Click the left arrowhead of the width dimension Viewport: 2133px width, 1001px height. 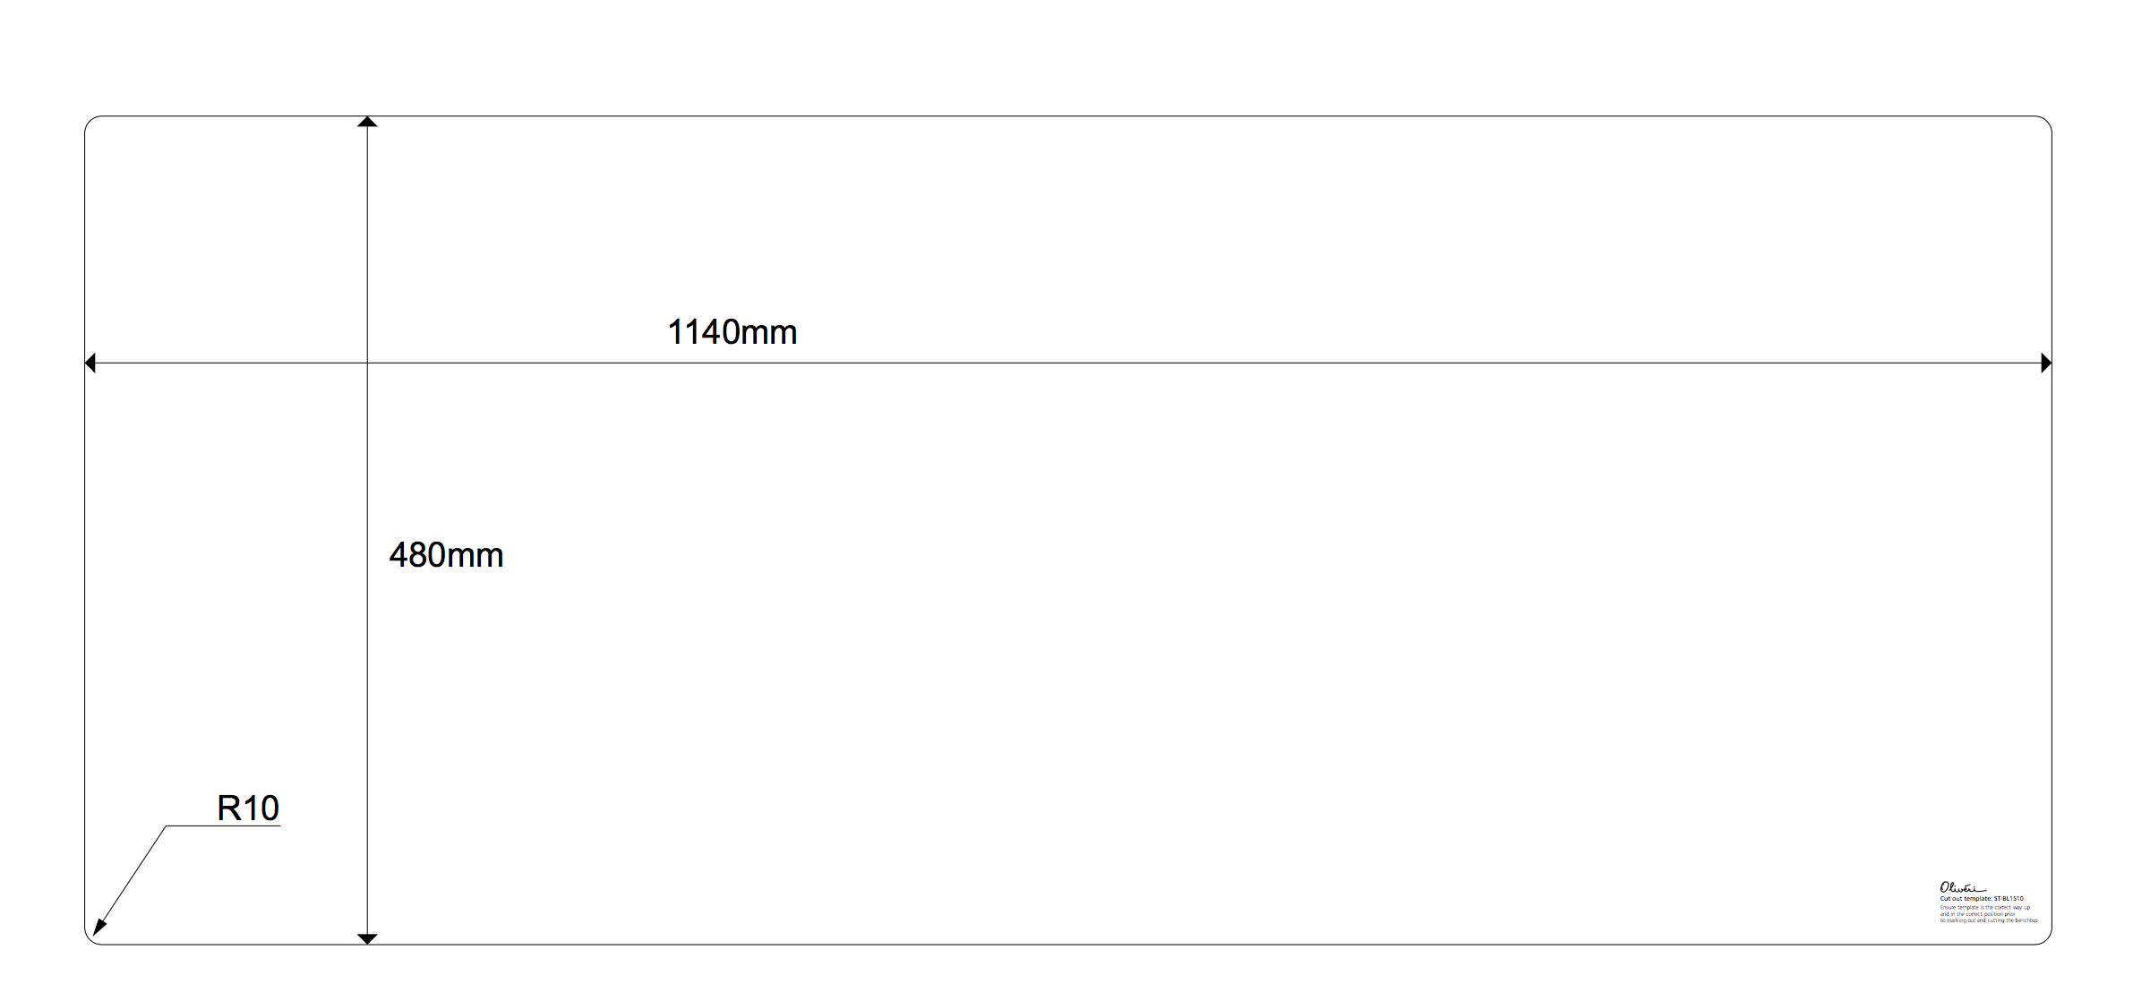click(x=90, y=363)
